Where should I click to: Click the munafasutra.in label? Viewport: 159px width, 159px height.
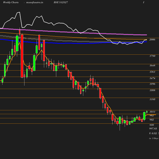(x=35, y=2)
